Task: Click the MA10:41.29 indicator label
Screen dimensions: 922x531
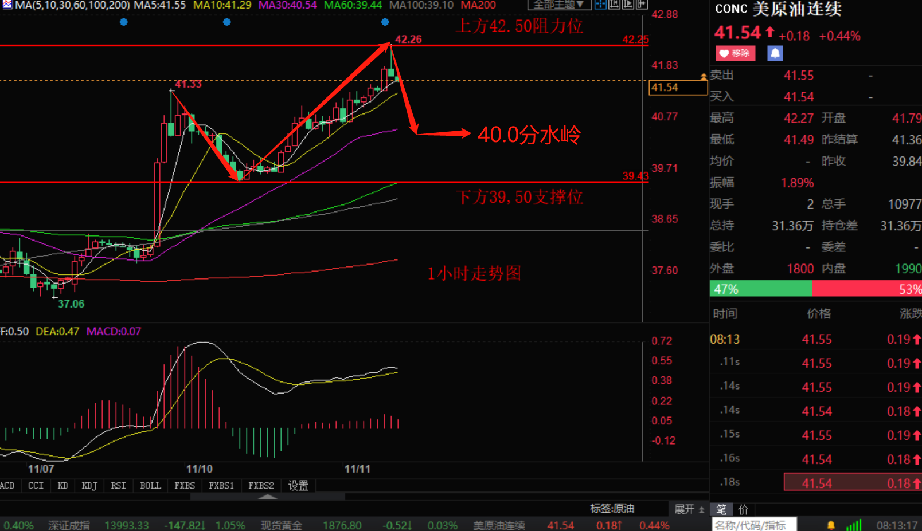Action: coord(222,5)
